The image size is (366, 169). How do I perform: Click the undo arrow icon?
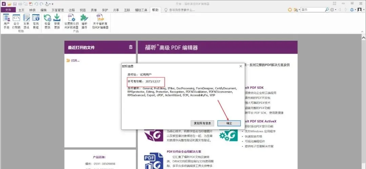coord(36,4)
